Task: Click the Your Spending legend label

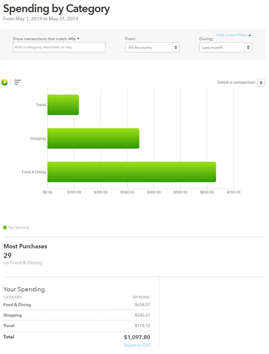Action: click(x=19, y=228)
